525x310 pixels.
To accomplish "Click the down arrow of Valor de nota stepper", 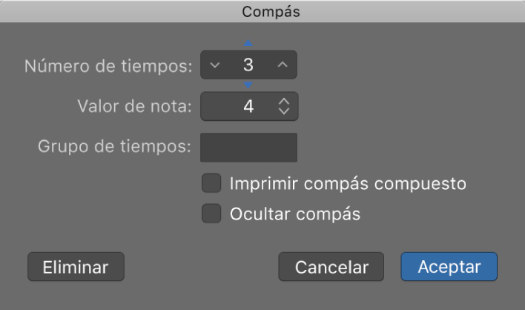I will click(283, 111).
